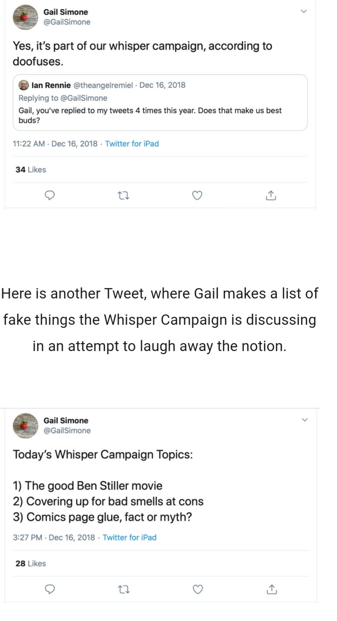The image size is (337, 621).
Task: Retweet the Whisper Campaign Topics tweet
Action: tap(124, 589)
